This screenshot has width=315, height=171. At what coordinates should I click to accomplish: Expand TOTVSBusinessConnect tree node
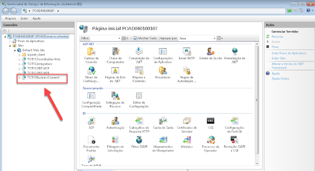19,78
